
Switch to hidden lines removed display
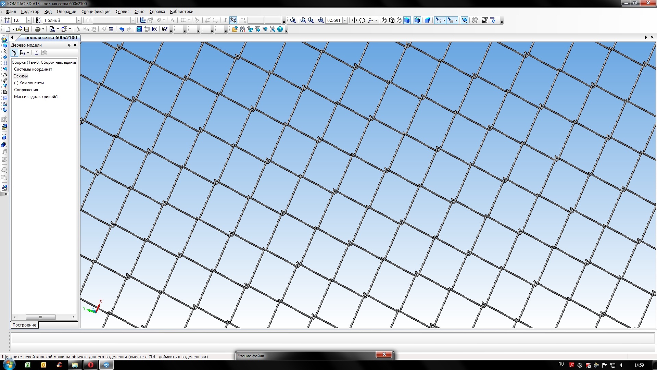[x=392, y=20]
